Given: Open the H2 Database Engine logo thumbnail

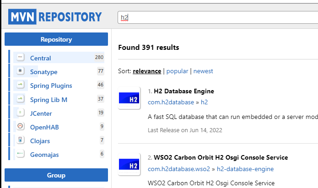Looking at the screenshot, I should click(129, 98).
